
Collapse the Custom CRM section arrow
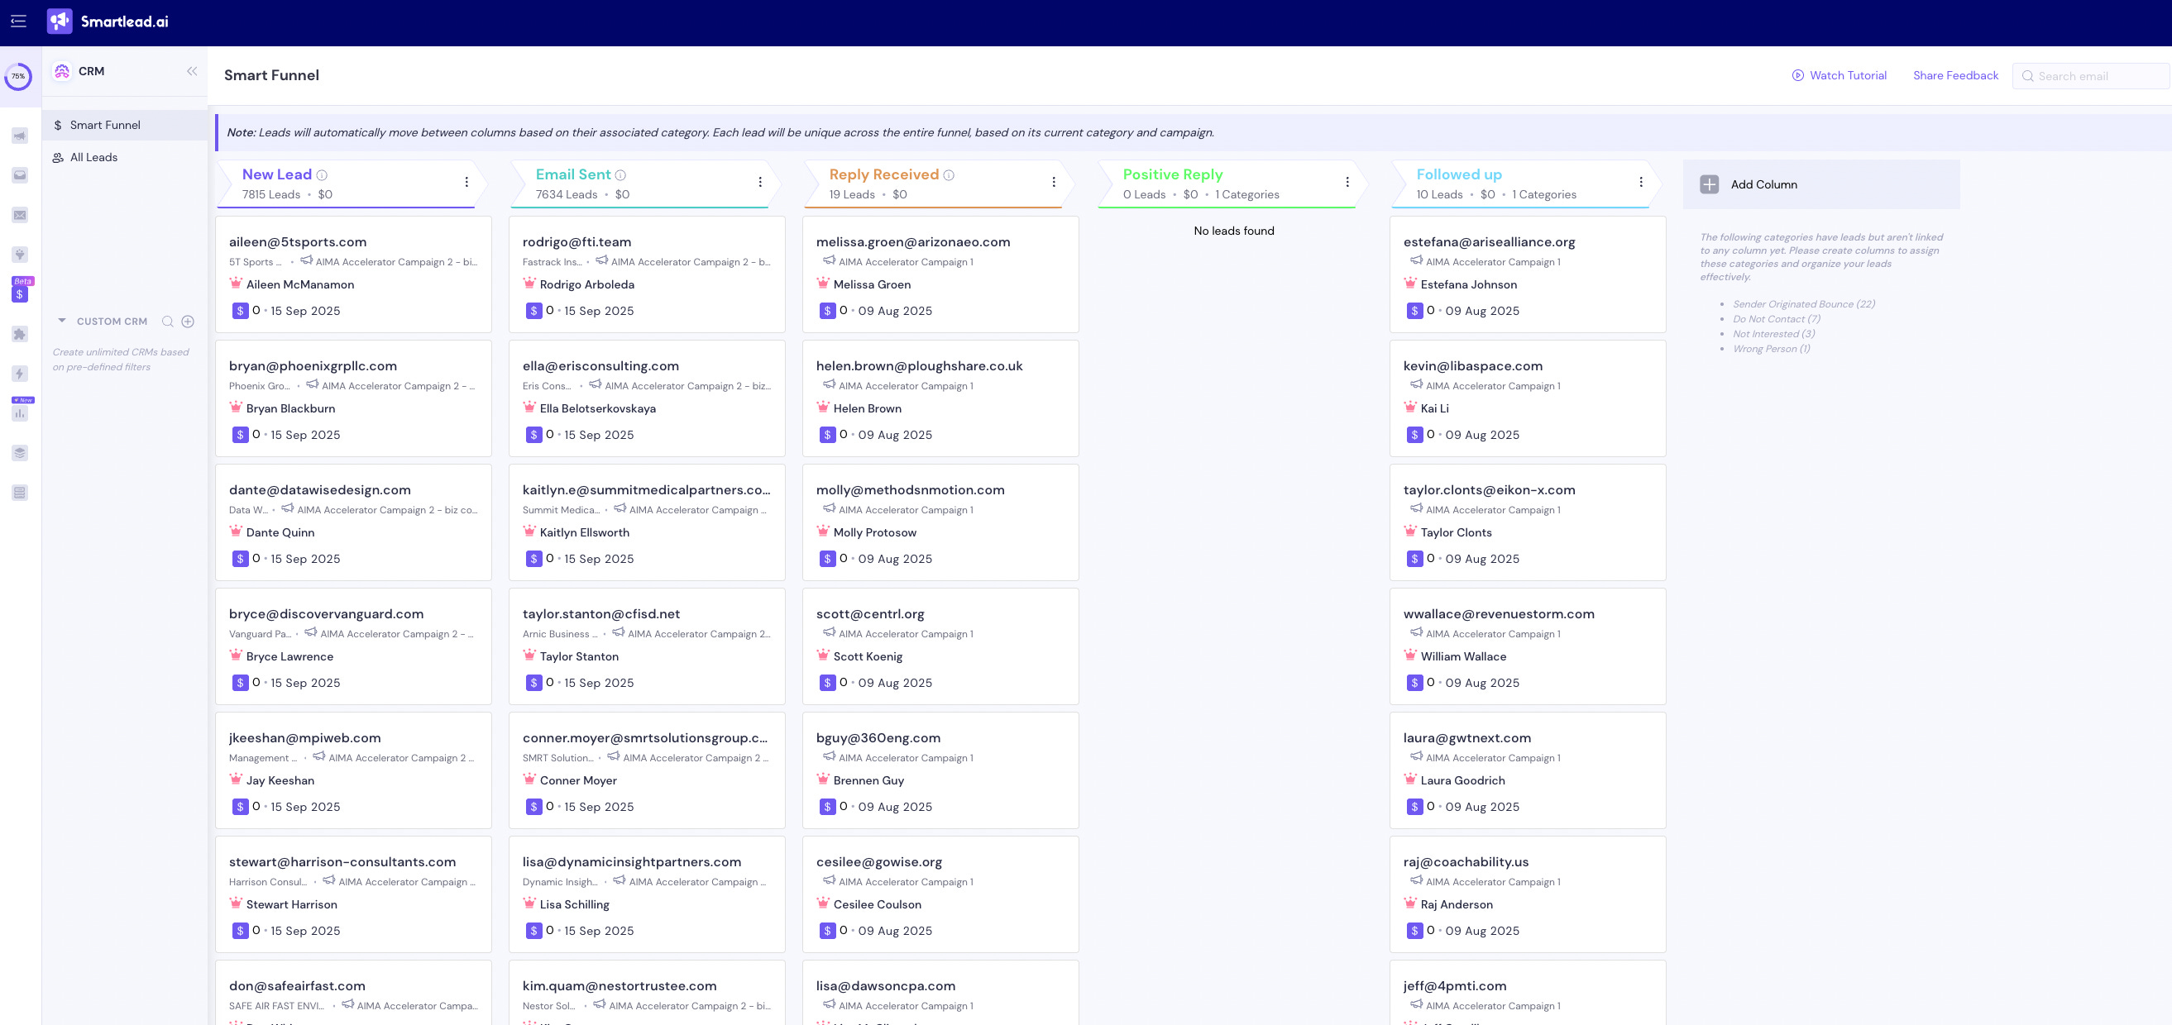(61, 321)
